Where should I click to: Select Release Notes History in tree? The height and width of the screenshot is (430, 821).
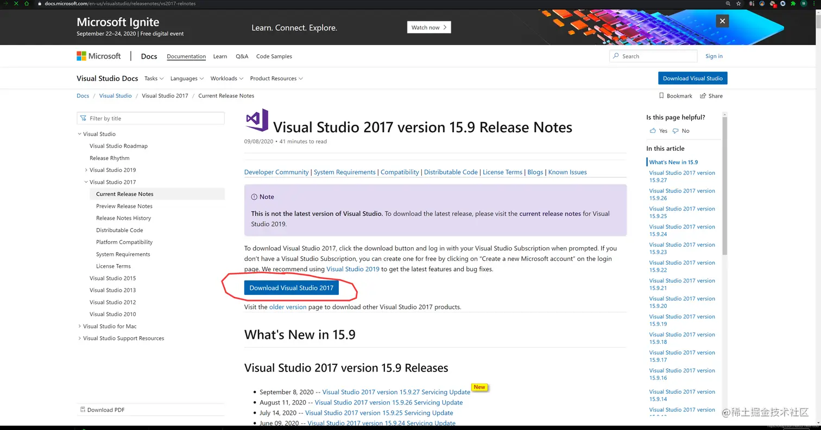[x=124, y=218]
